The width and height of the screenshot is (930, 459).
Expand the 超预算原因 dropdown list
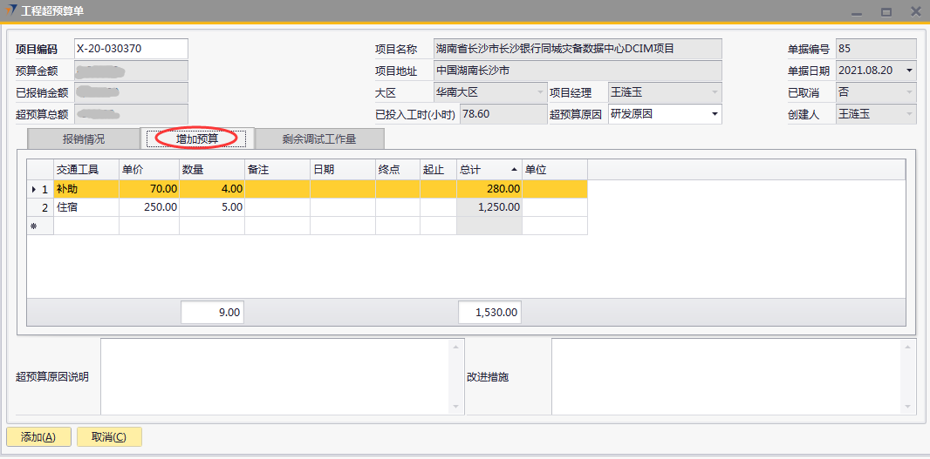click(715, 114)
